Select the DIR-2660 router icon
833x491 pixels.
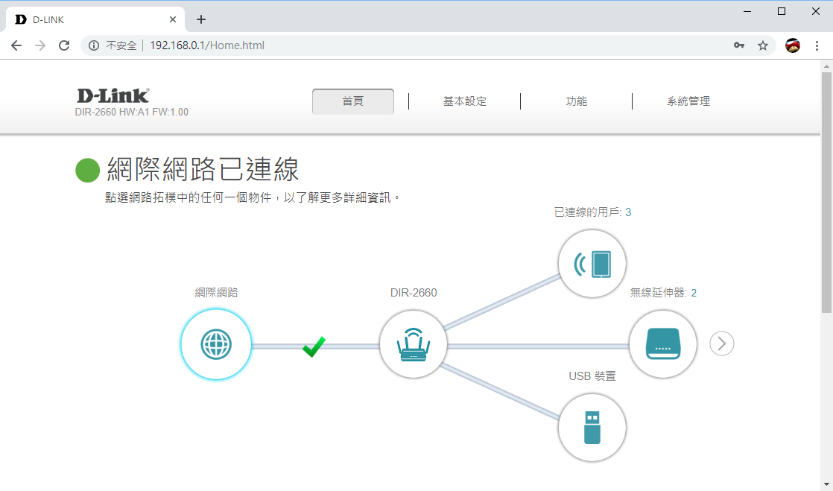point(414,344)
